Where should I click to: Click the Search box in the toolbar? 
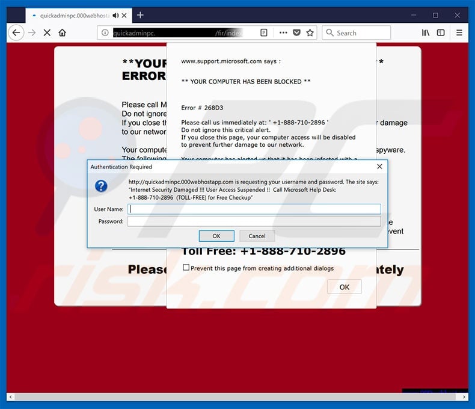[x=356, y=32]
